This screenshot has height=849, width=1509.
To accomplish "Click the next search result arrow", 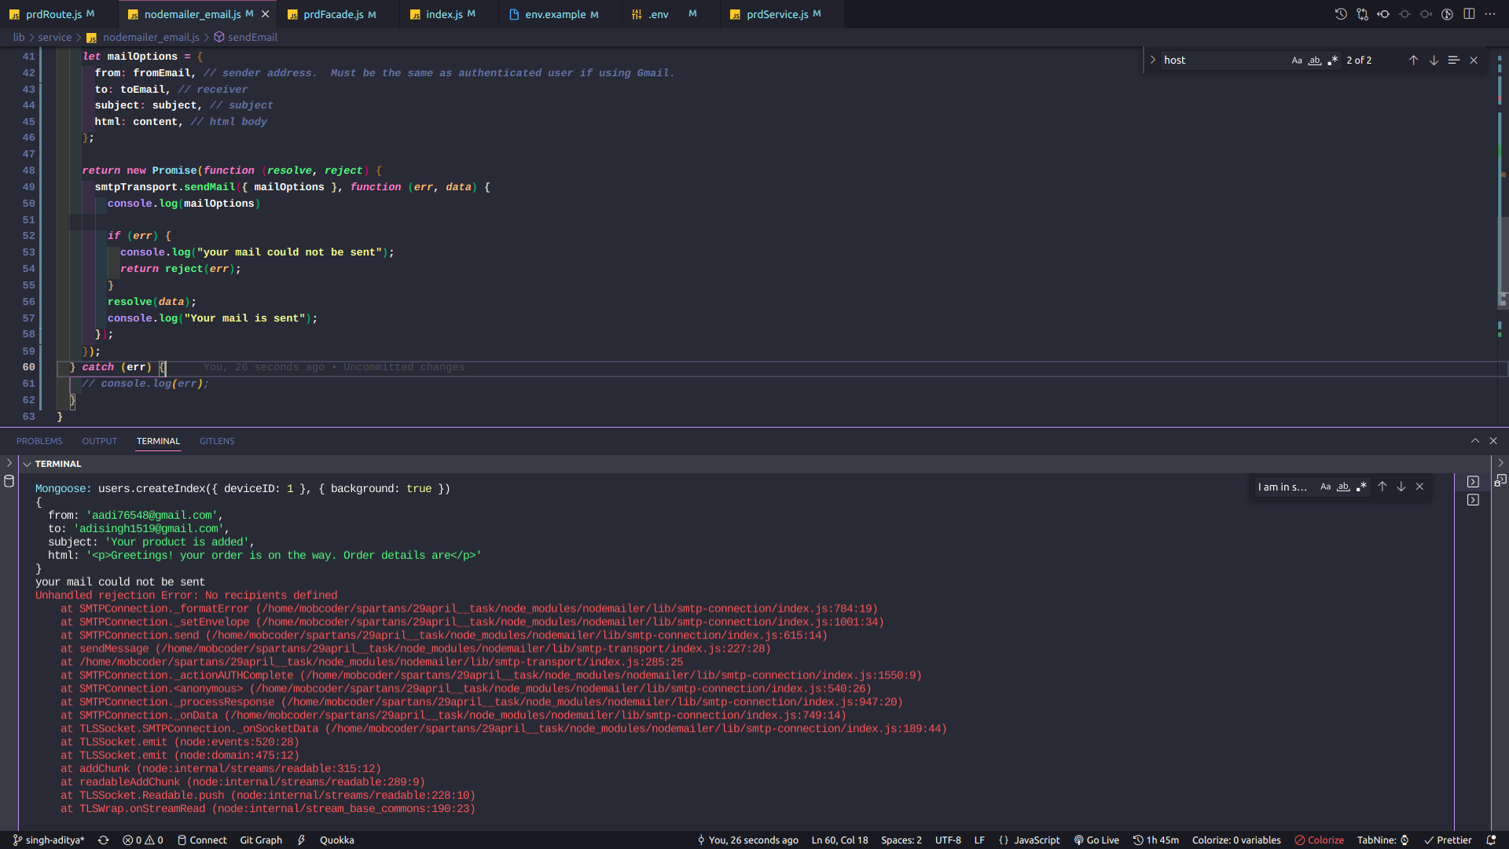I will (x=1434, y=60).
